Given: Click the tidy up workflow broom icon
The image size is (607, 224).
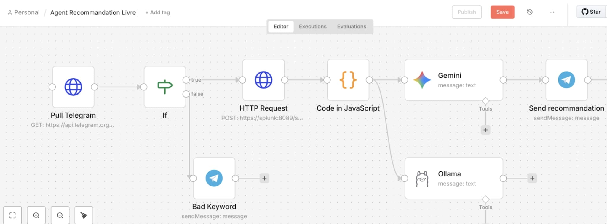Looking at the screenshot, I should tap(84, 215).
